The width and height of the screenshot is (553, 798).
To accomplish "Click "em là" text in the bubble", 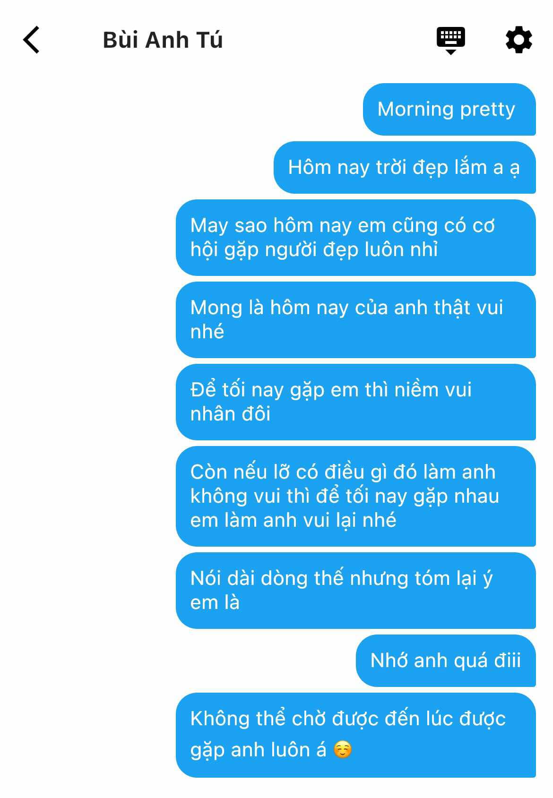I will [x=215, y=602].
